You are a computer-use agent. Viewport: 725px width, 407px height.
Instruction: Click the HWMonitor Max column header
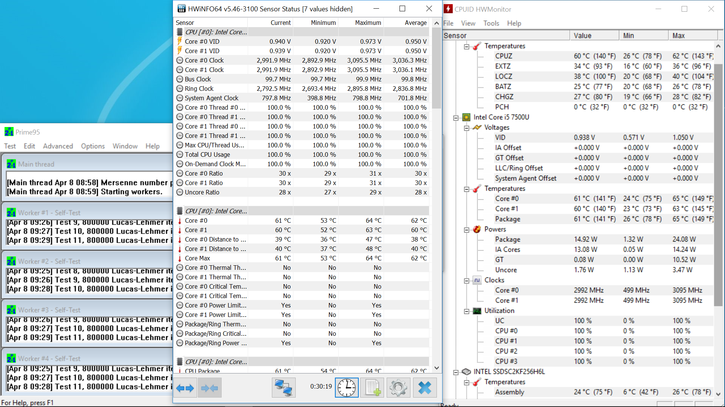693,35
